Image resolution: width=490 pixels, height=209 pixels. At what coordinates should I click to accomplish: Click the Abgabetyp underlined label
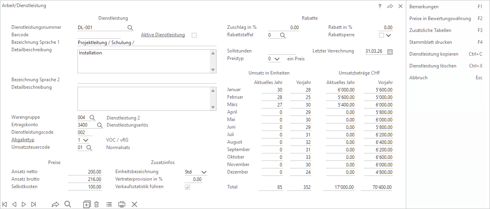(23, 140)
